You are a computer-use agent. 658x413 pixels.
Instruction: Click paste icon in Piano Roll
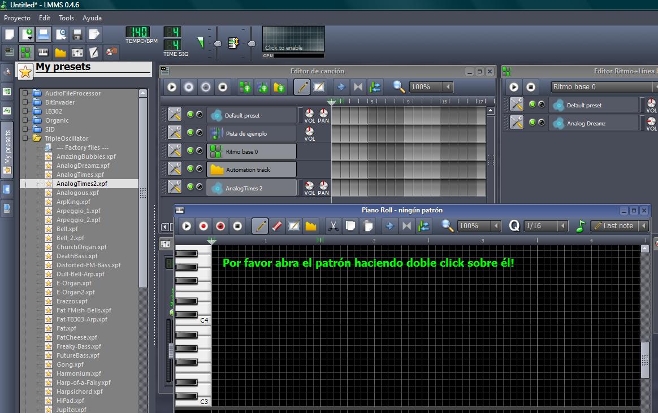367,226
